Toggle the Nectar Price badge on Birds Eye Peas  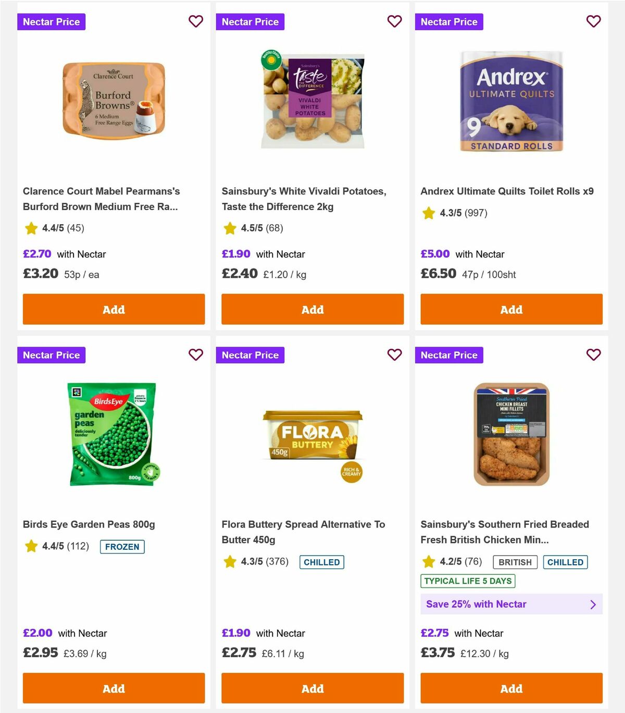coord(51,355)
